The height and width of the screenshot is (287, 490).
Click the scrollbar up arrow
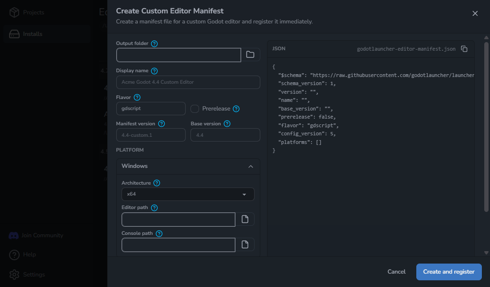coord(486,38)
